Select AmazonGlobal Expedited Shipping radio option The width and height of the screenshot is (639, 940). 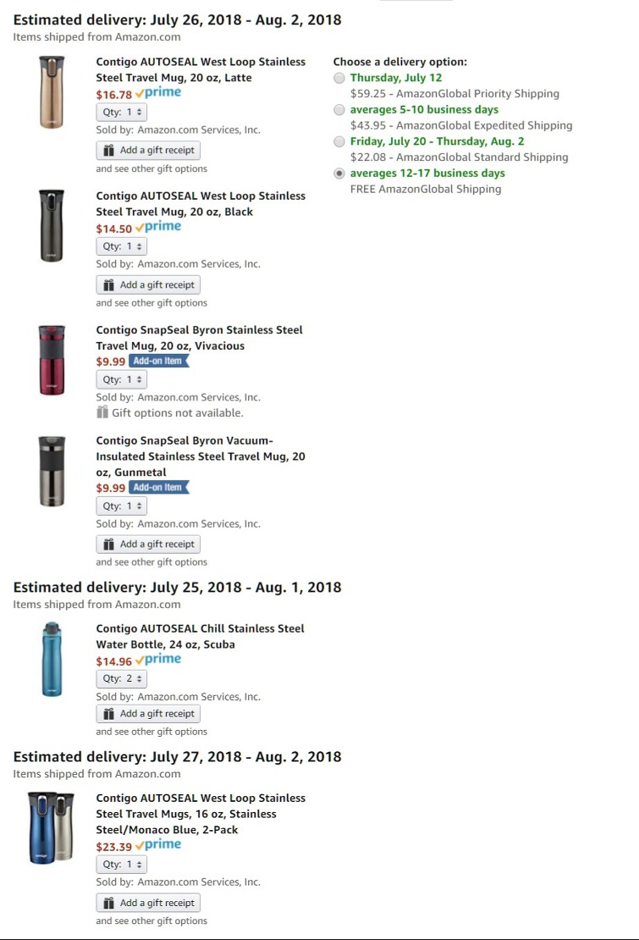(x=339, y=110)
